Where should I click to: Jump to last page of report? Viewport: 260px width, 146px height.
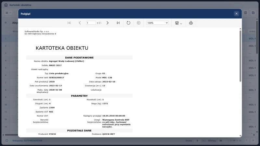point(118,23)
